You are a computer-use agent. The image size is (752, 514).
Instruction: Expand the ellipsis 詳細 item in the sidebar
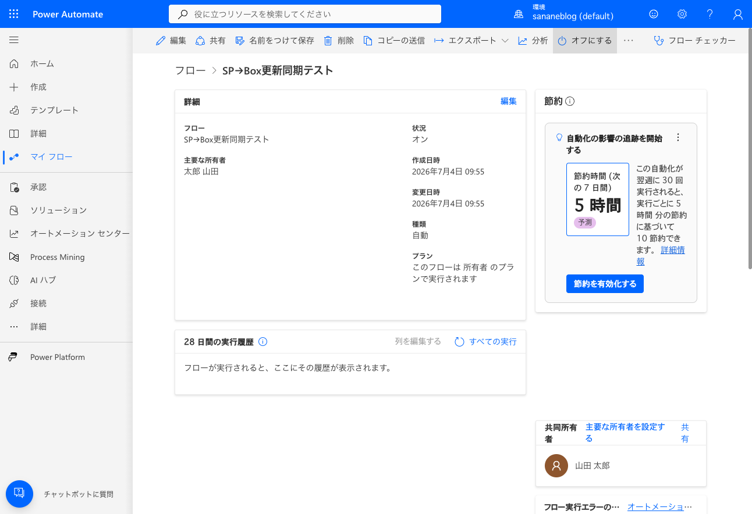click(66, 327)
